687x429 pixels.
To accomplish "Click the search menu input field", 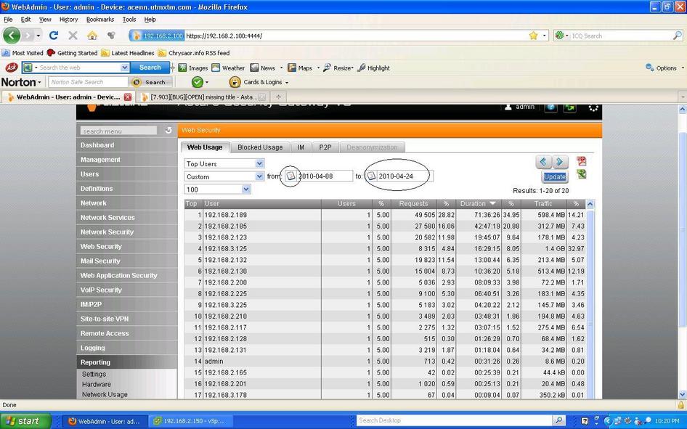I will coord(119,131).
